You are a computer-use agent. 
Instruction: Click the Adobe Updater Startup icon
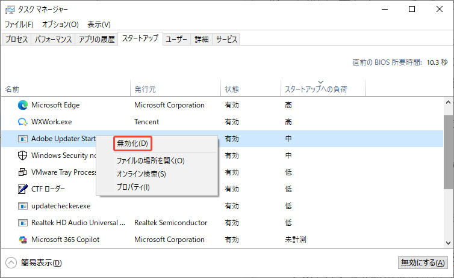coord(23,139)
